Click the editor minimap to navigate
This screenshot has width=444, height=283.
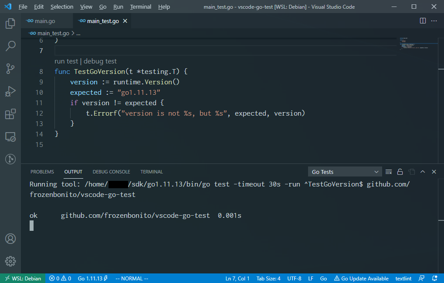coord(414,43)
